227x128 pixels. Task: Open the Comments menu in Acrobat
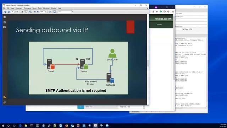tap(27, 8)
